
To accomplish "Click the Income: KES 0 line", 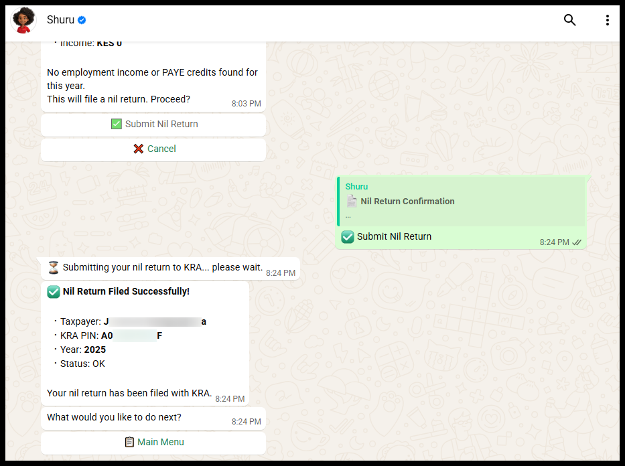I will pyautogui.click(x=88, y=44).
